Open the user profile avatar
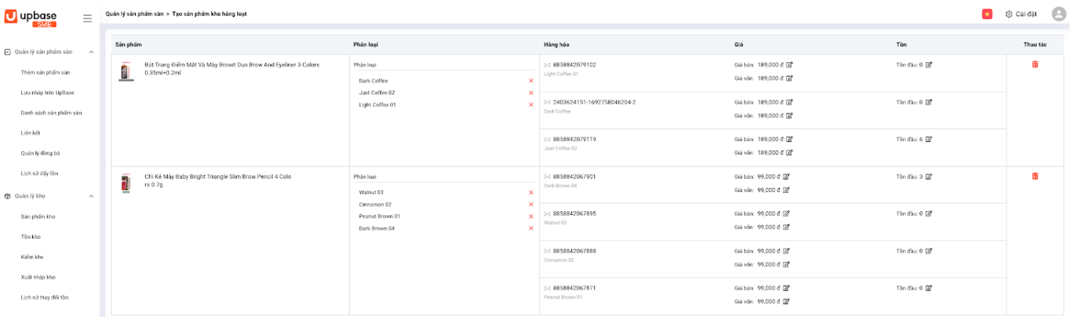The height and width of the screenshot is (324, 1073). coord(1059,14)
